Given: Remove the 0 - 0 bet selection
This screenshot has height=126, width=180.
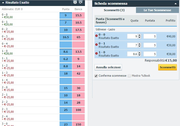Looking at the screenshot, I should click(97, 36).
